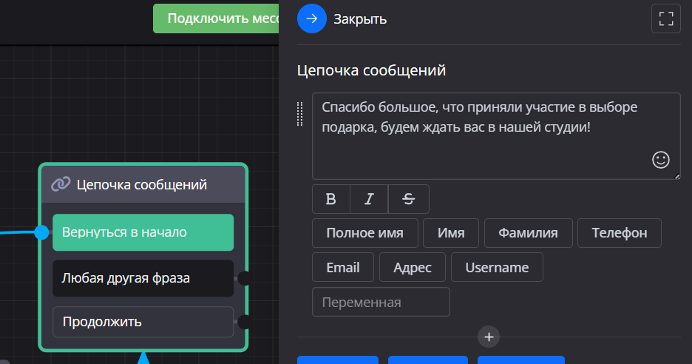Toggle italic text formatting
Screen dimensions: 692x364
[x=369, y=199]
